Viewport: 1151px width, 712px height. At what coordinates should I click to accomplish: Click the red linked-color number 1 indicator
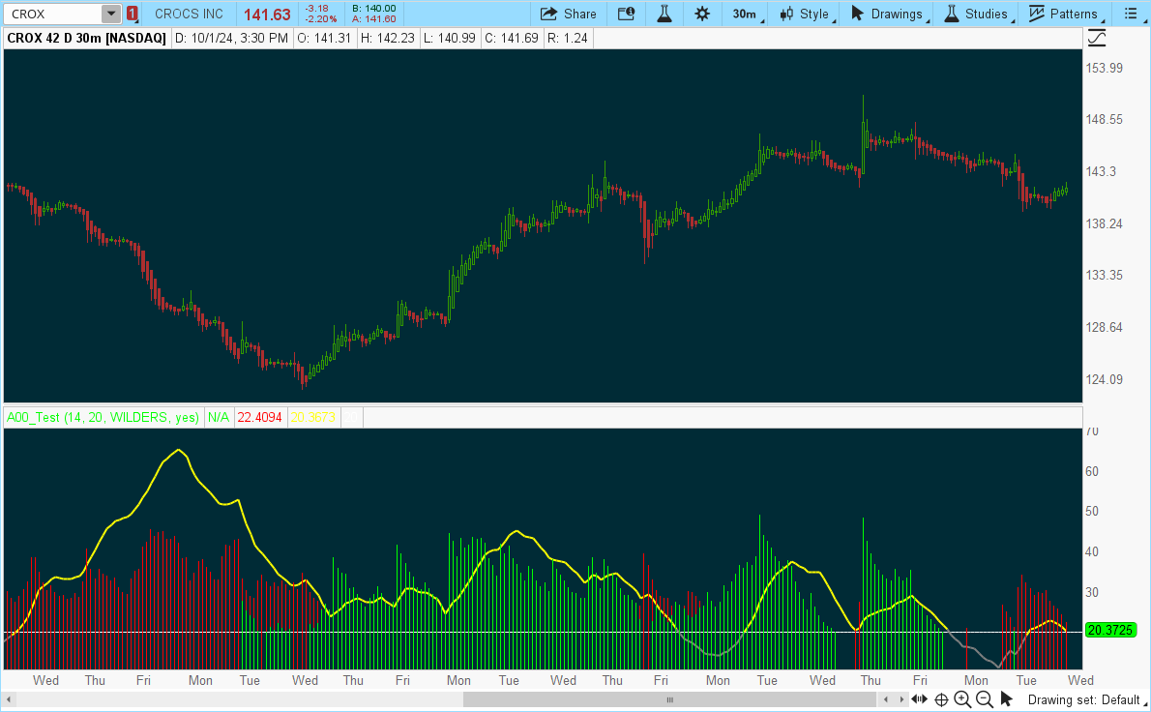pyautogui.click(x=133, y=14)
